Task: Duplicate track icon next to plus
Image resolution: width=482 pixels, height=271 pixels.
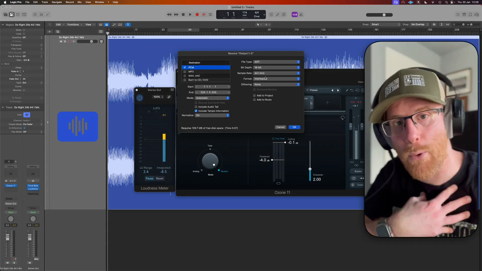Action: click(58, 32)
